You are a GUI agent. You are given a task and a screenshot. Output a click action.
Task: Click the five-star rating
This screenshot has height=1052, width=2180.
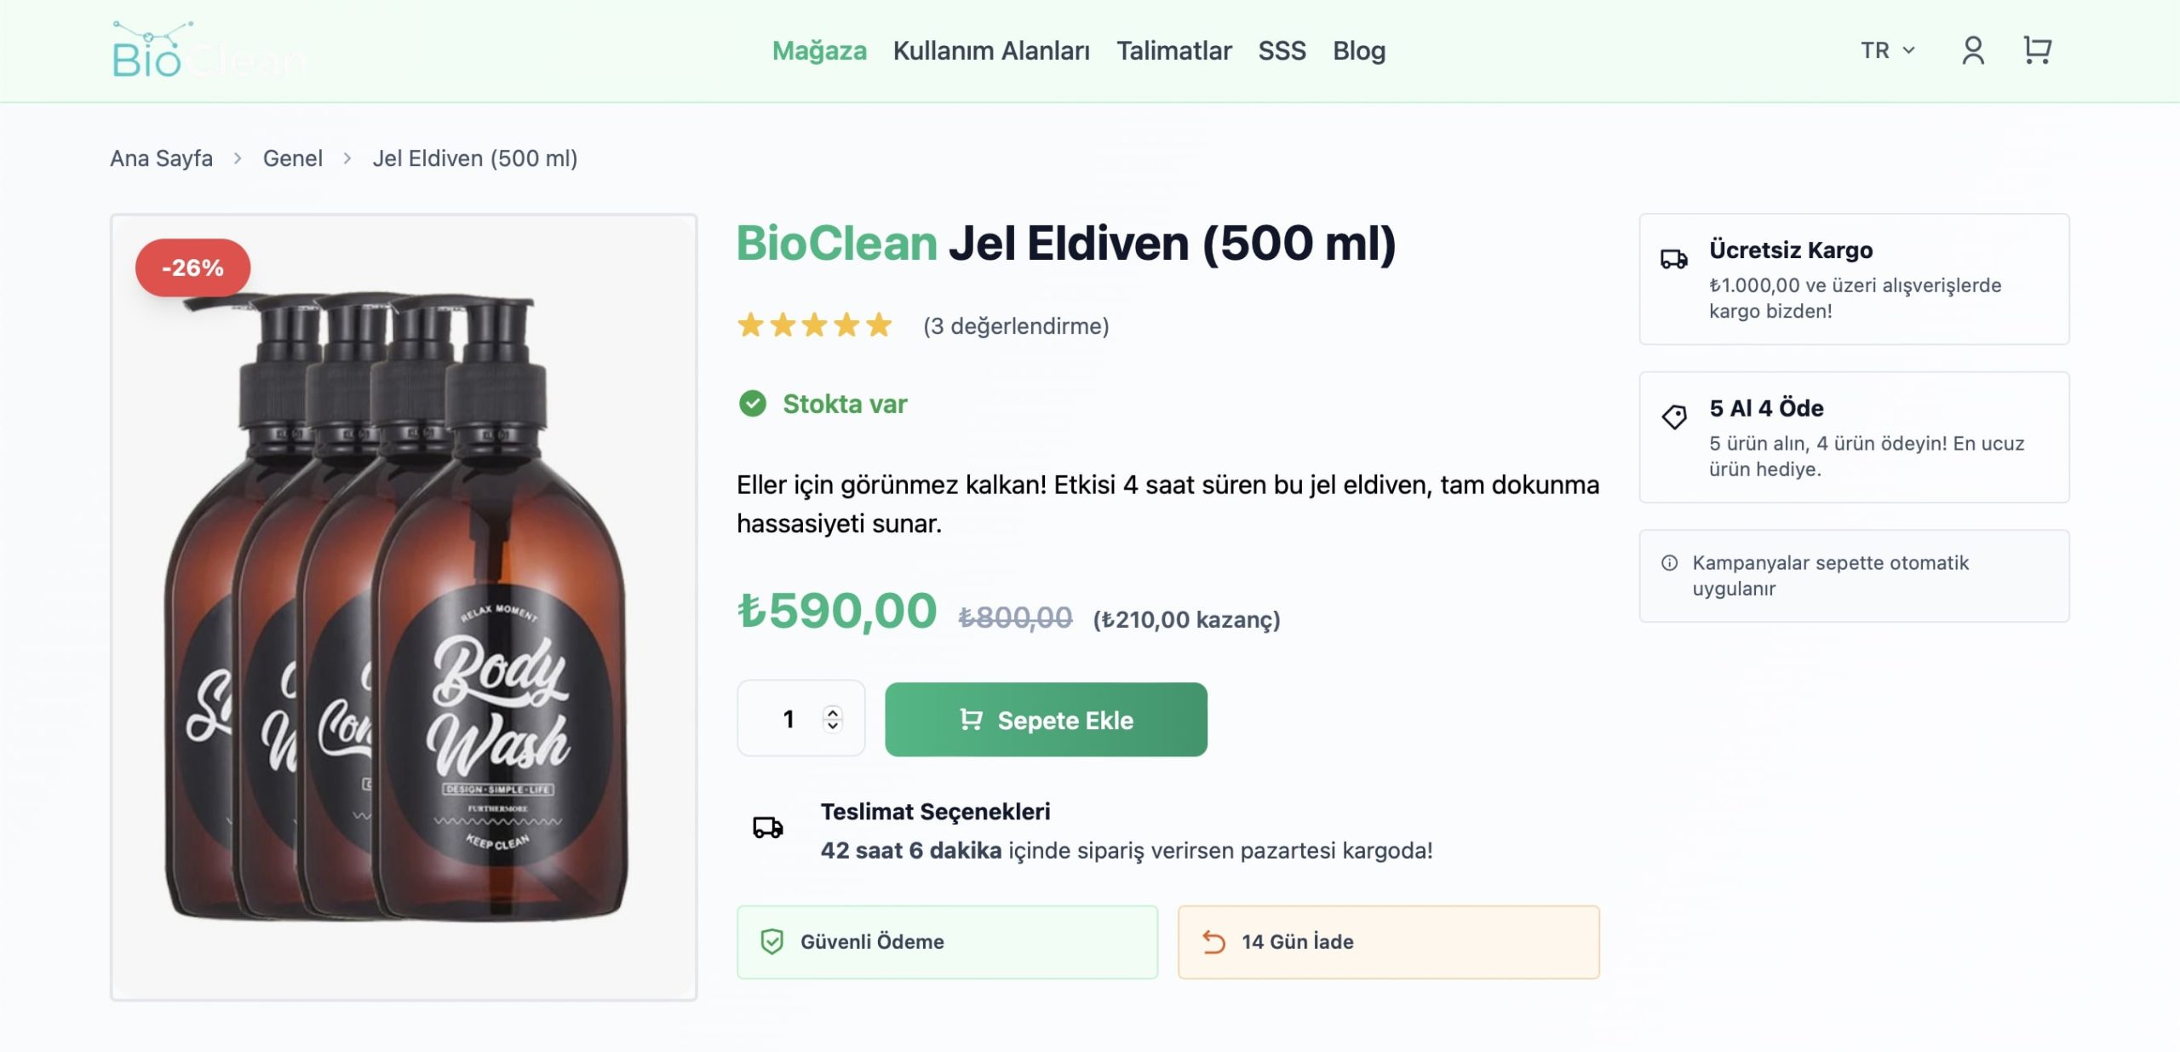[x=814, y=325]
